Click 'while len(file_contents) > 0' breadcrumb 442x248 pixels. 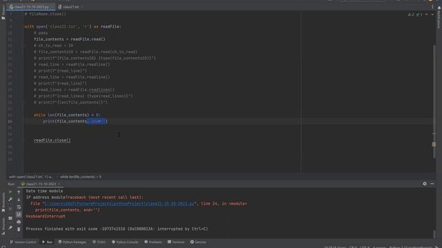81,177
